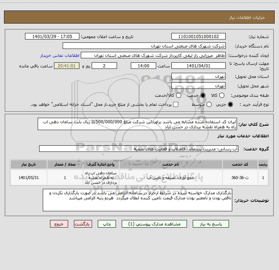Click the نام خدمت column header
279x270 pixels.
pyautogui.click(x=170, y=164)
